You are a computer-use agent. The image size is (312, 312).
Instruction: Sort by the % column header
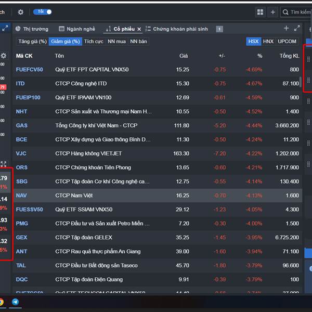tap(259, 56)
